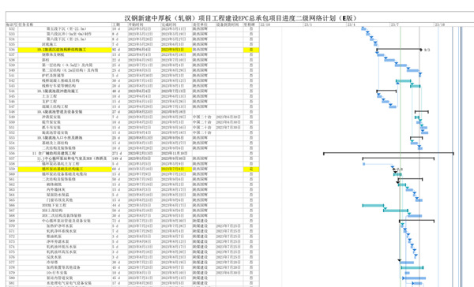
Task: Select the start date 2023年2月13日 cell
Action: coord(141,153)
